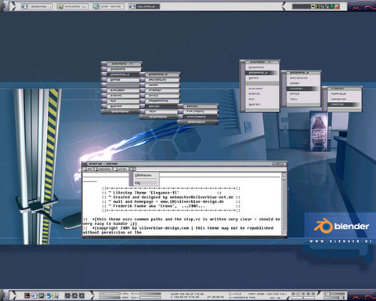Switch to virtual desktop 2

click(74, 296)
